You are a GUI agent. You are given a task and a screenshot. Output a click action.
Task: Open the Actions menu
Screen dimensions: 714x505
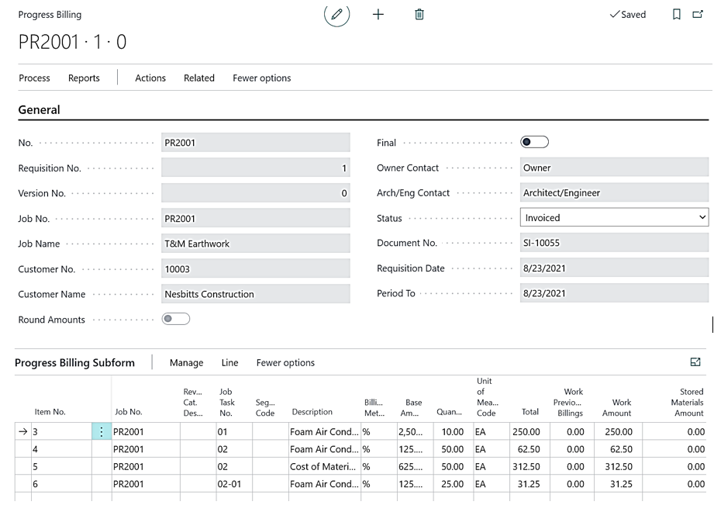coord(150,78)
